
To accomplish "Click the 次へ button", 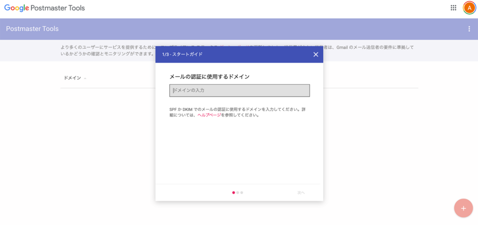I will pos(301,192).
